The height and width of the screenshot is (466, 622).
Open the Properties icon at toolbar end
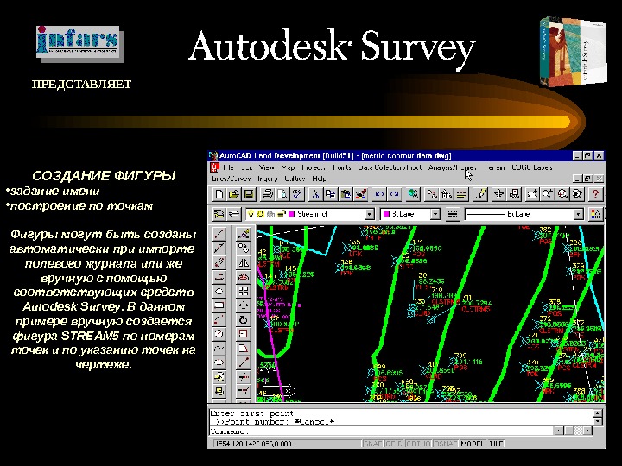coord(595,214)
